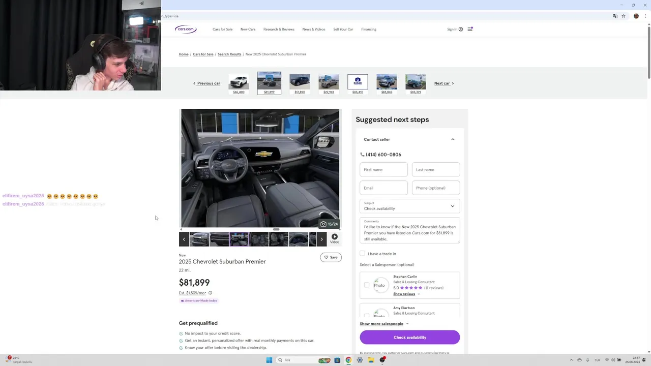This screenshot has width=651, height=366.
Task: Open Windows Start menu
Action: 269,360
